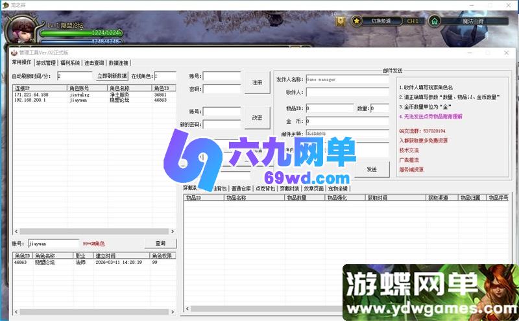Click the 角色账号 column header
Image resolution: width=519 pixels, height=321 pixels.
(x=88, y=88)
